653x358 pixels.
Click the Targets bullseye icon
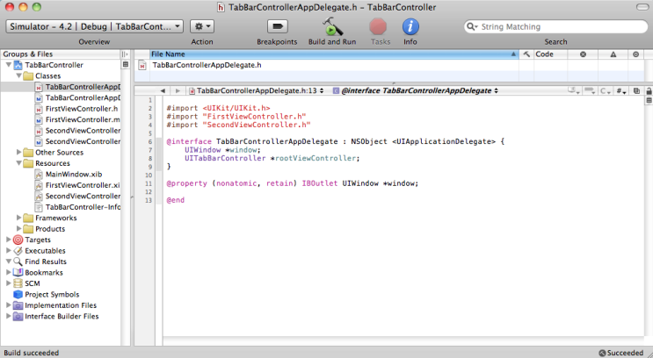(x=18, y=240)
